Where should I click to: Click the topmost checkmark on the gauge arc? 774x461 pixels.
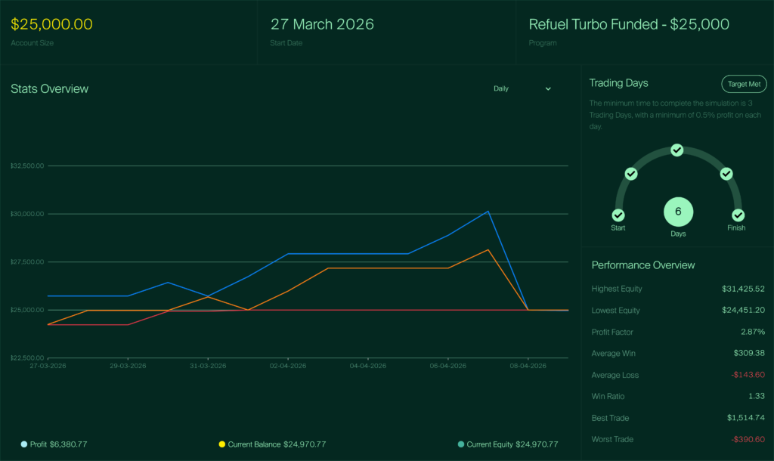[x=677, y=150]
